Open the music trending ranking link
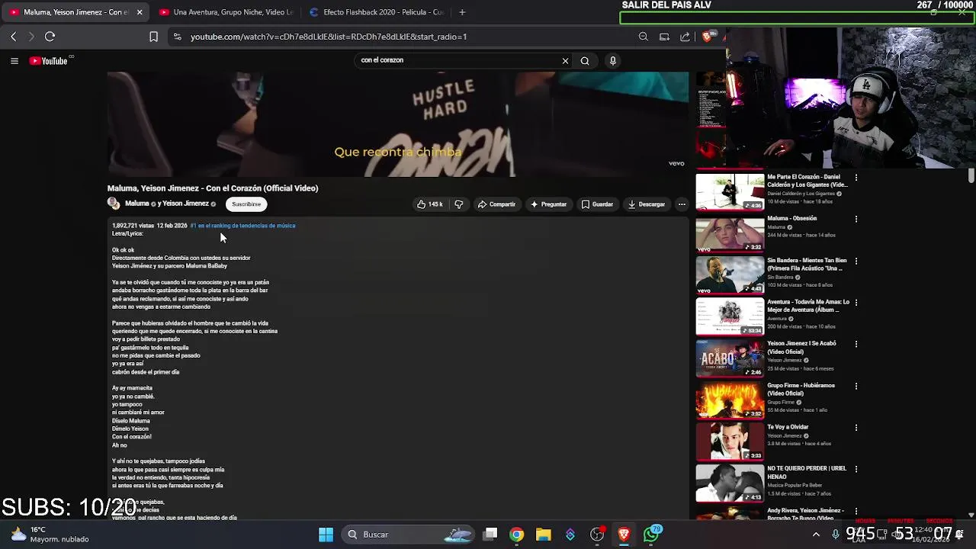The width and height of the screenshot is (976, 549). point(242,226)
